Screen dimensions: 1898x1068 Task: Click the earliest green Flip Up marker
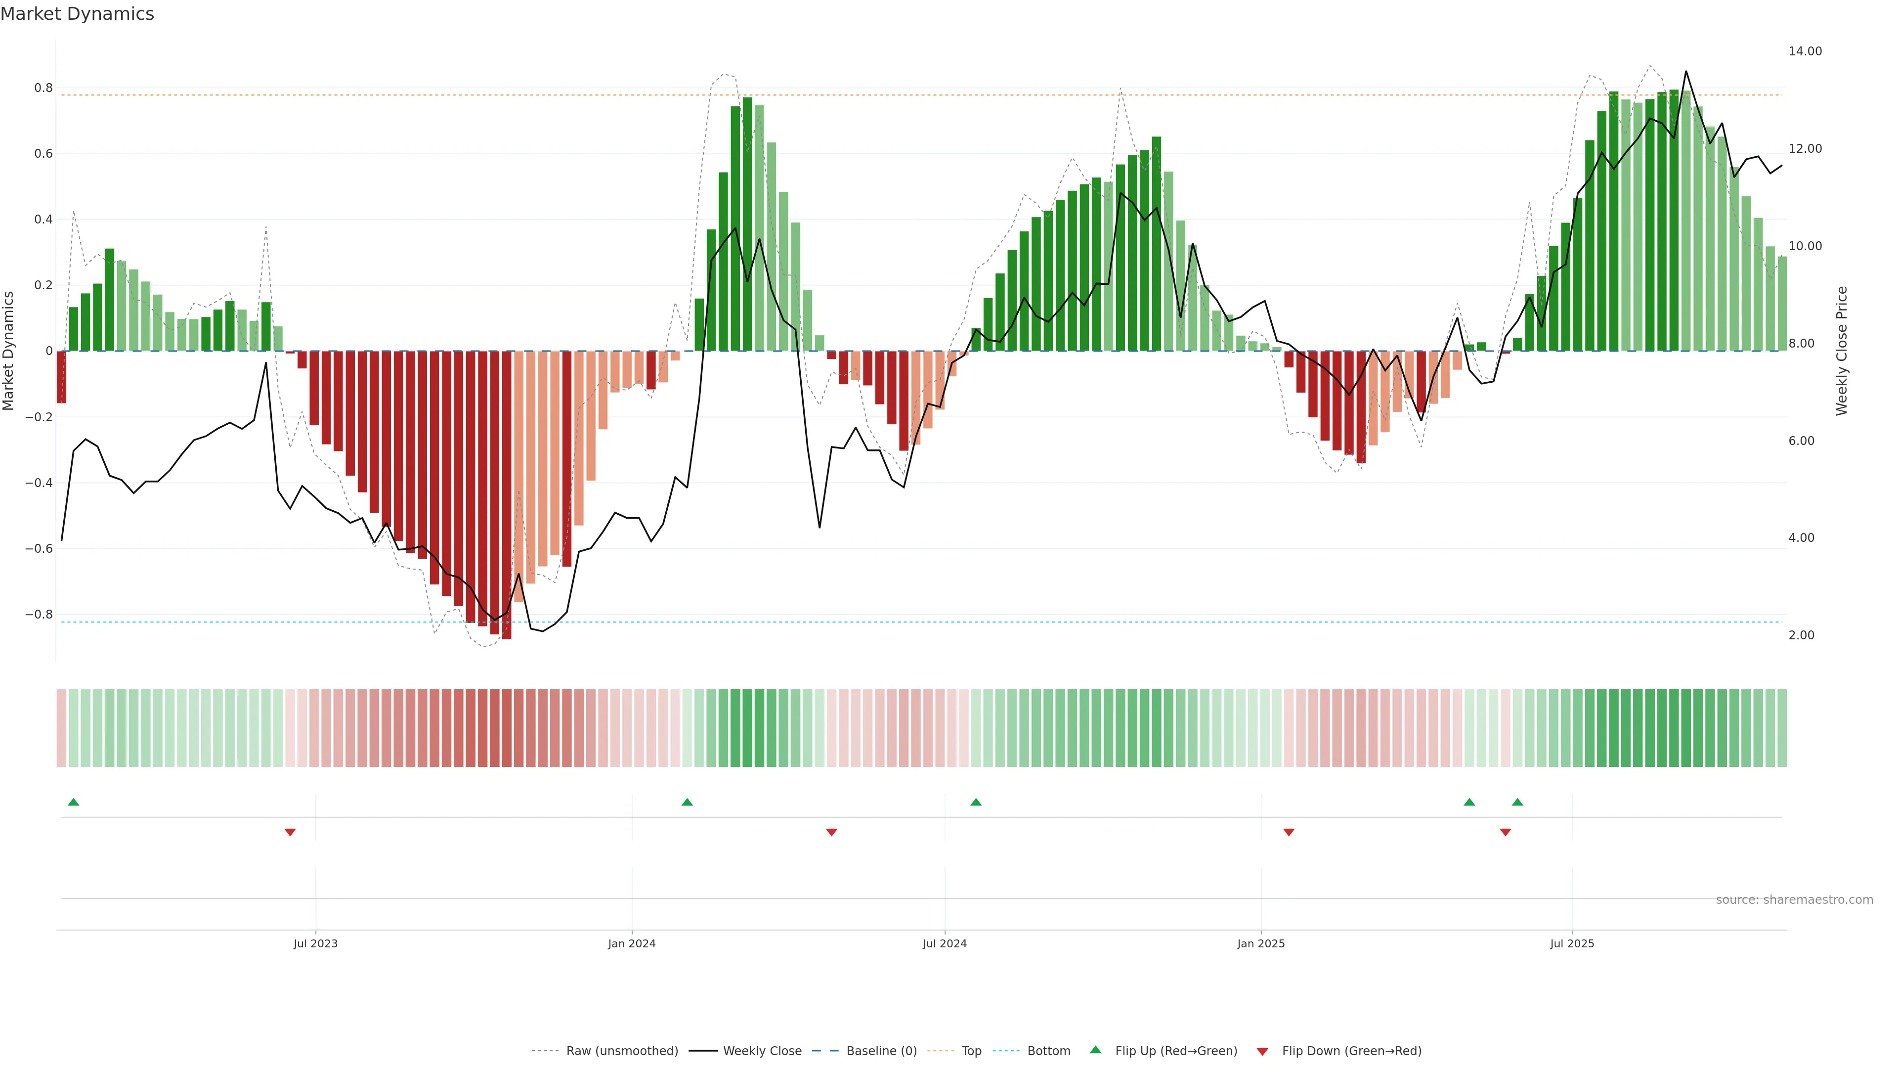coord(73,802)
